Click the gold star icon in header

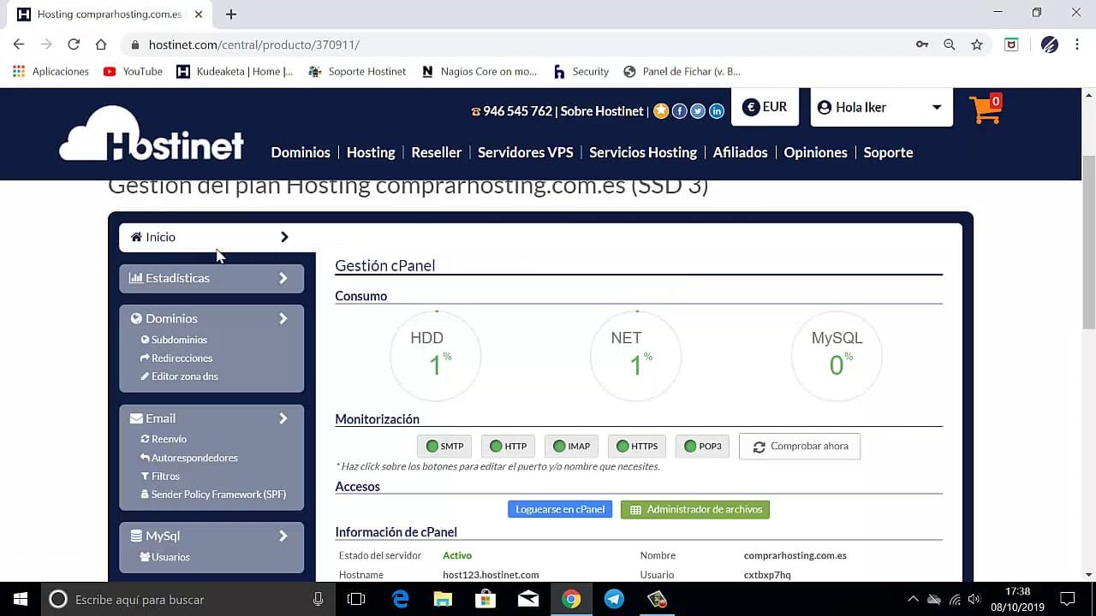661,111
